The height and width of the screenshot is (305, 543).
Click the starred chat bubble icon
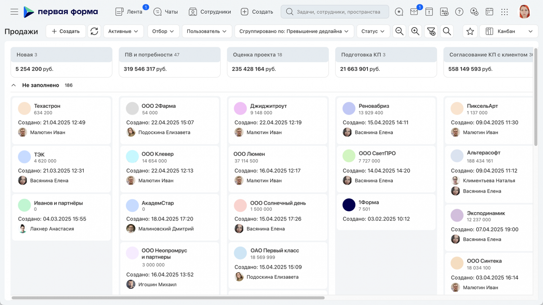tap(399, 12)
